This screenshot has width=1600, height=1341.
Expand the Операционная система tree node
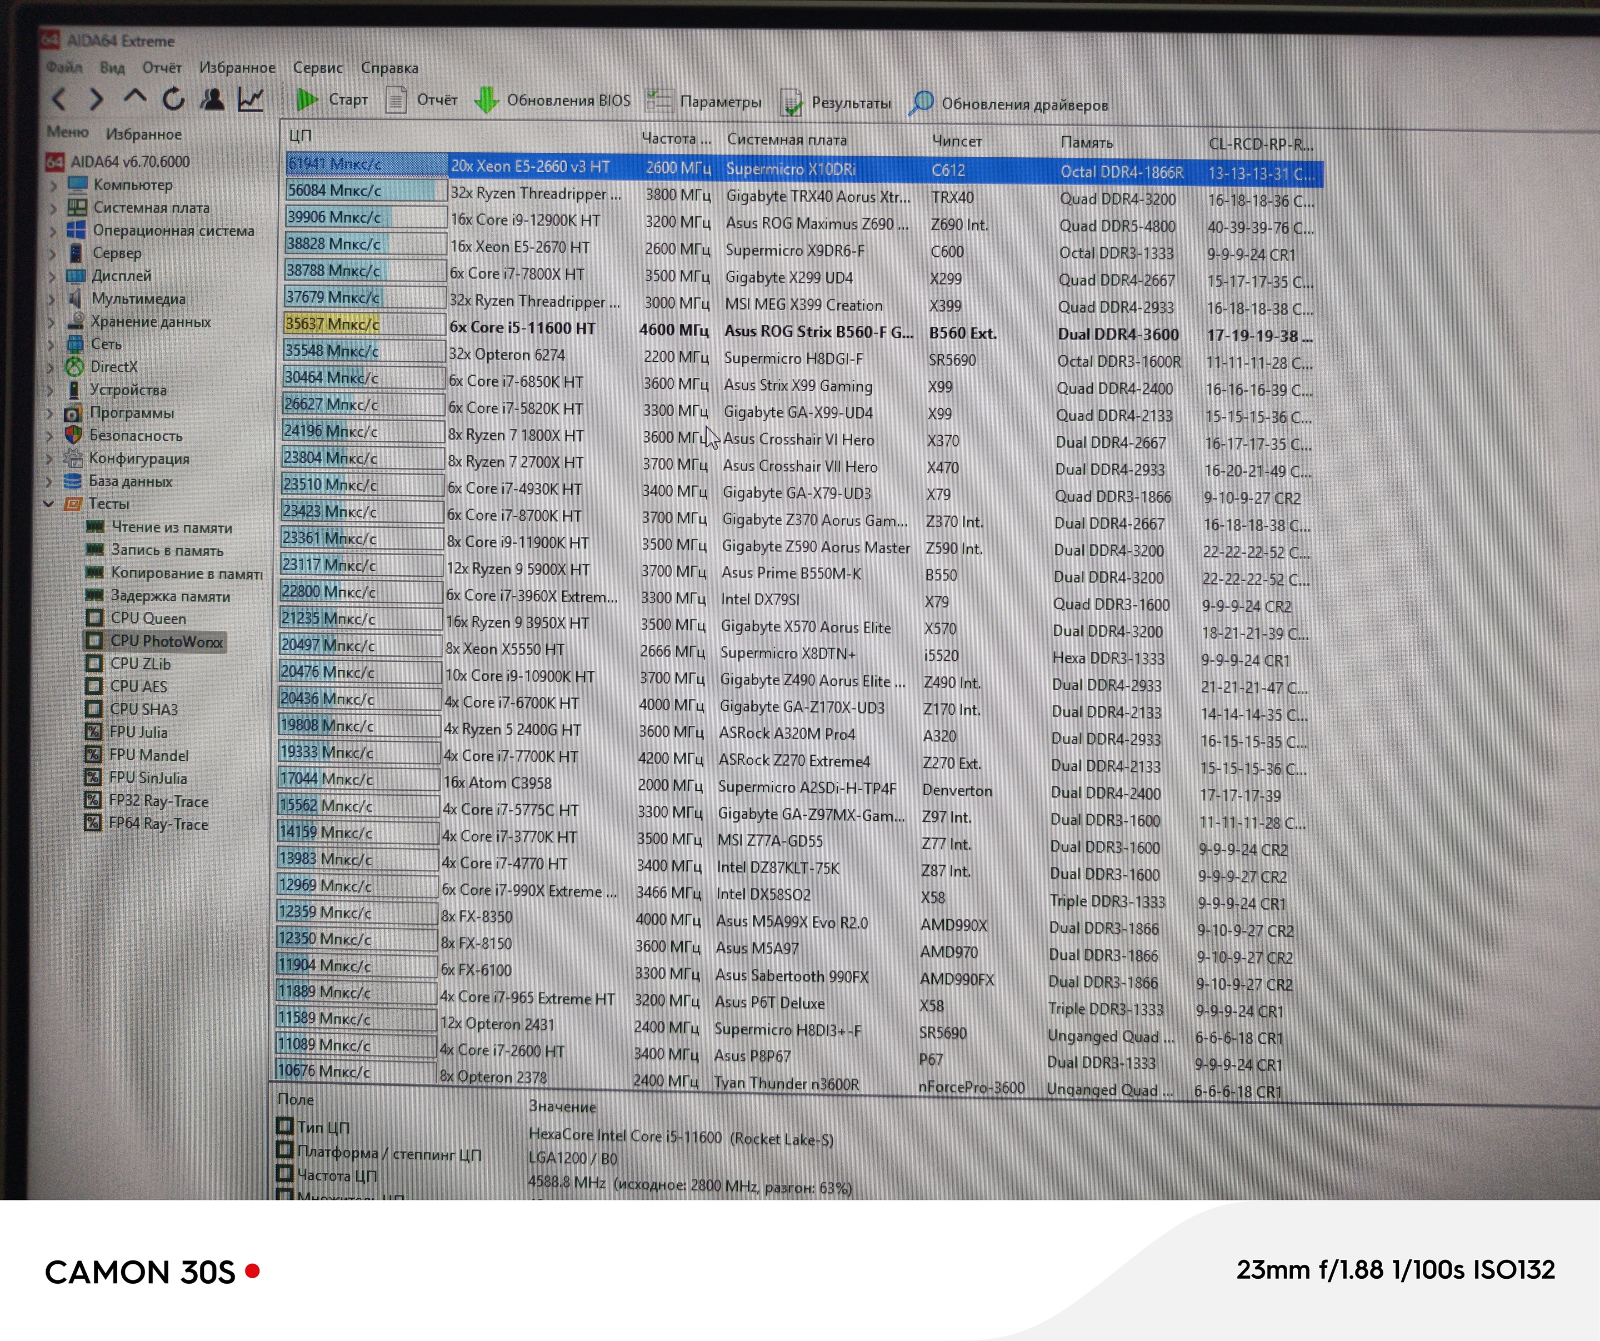pyautogui.click(x=53, y=230)
